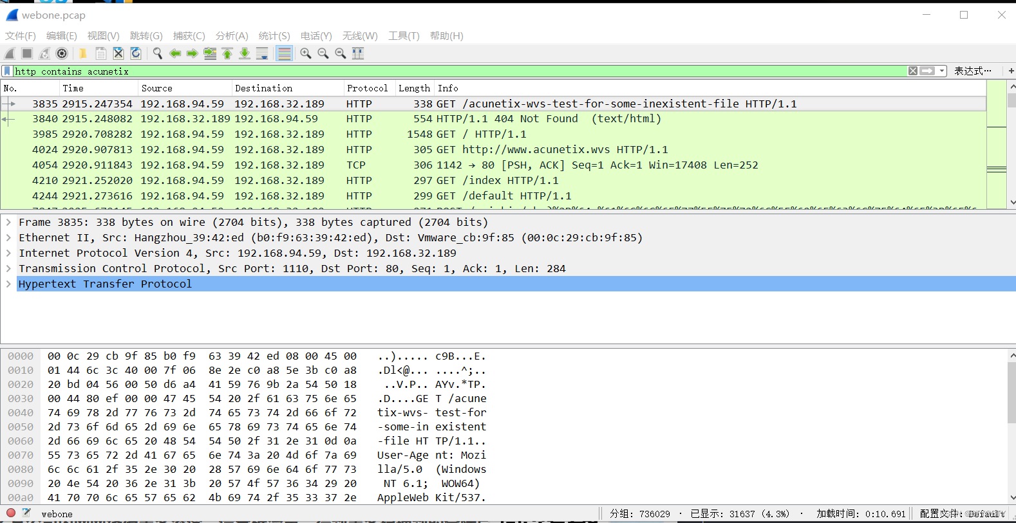1016x523 pixels.
Task: Select packet 4210 GET /index
Action: click(493, 181)
